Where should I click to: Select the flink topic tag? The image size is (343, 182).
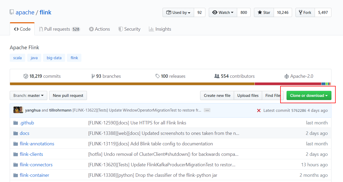(x=74, y=58)
